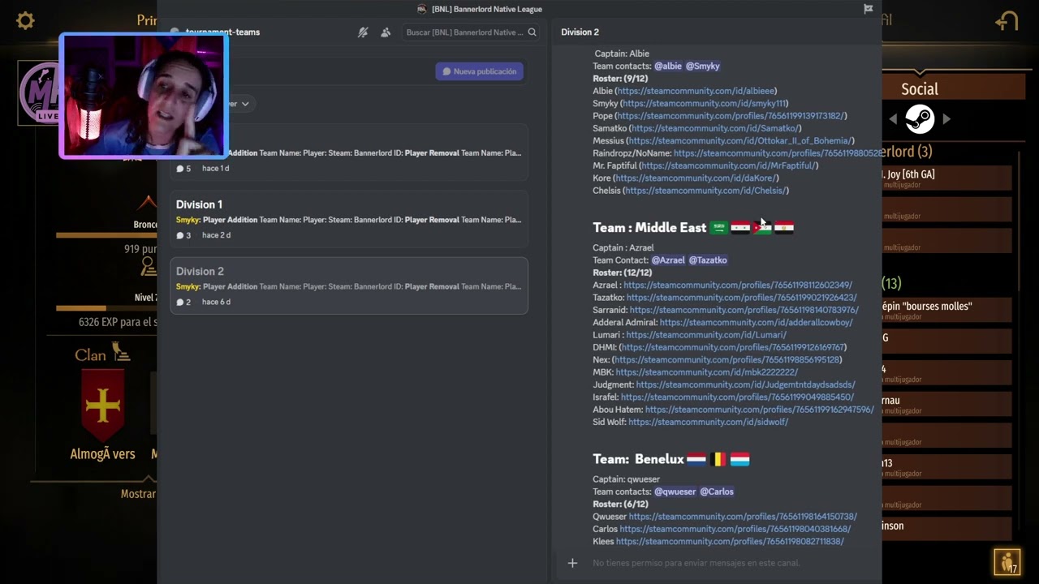The height and width of the screenshot is (584, 1039).
Task: Click the Team : Middle East heading
Action: point(649,228)
